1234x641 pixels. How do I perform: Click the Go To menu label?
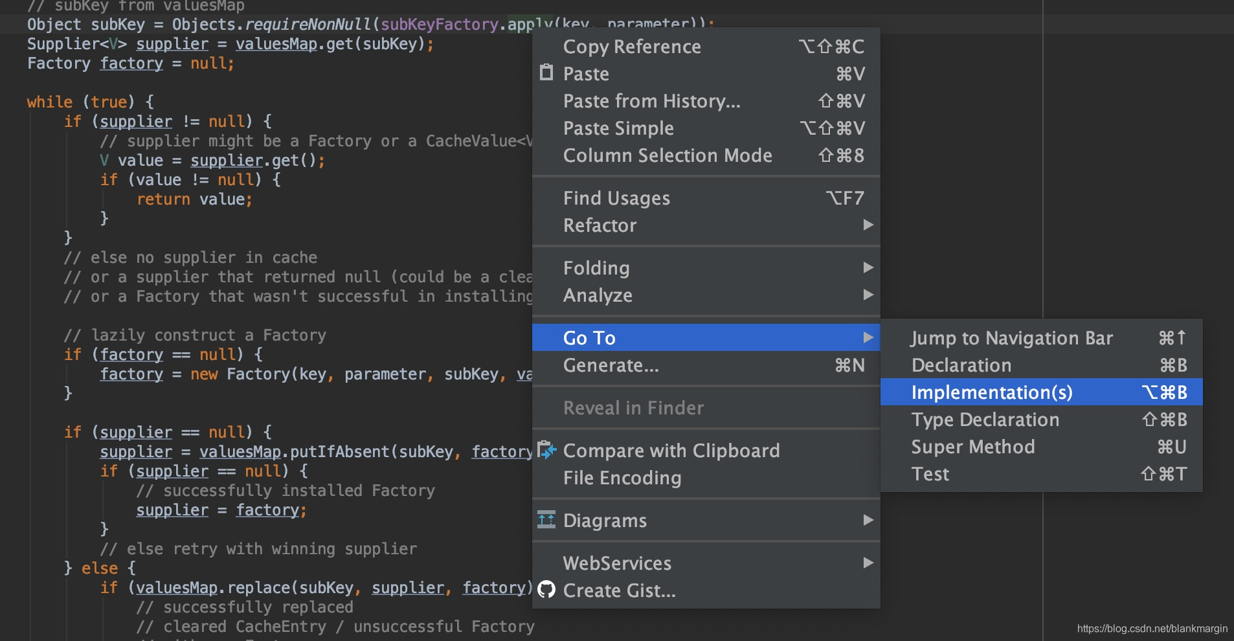point(589,338)
